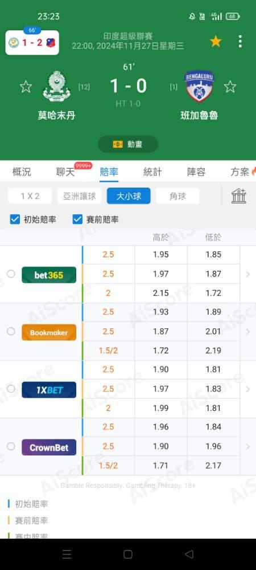Favorite the 班加魯魯 team star
The image size is (256, 570).
tap(230, 87)
